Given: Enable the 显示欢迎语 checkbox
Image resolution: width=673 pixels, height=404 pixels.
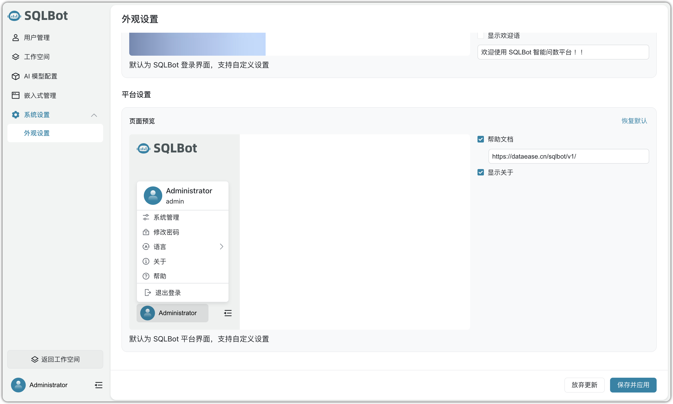Looking at the screenshot, I should coord(480,36).
